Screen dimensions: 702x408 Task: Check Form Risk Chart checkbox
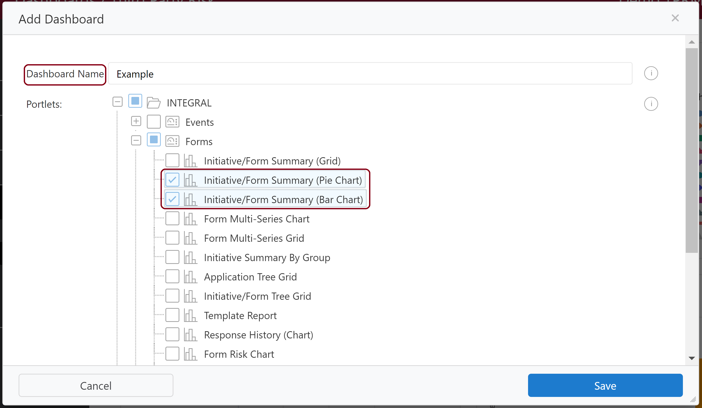click(x=172, y=354)
